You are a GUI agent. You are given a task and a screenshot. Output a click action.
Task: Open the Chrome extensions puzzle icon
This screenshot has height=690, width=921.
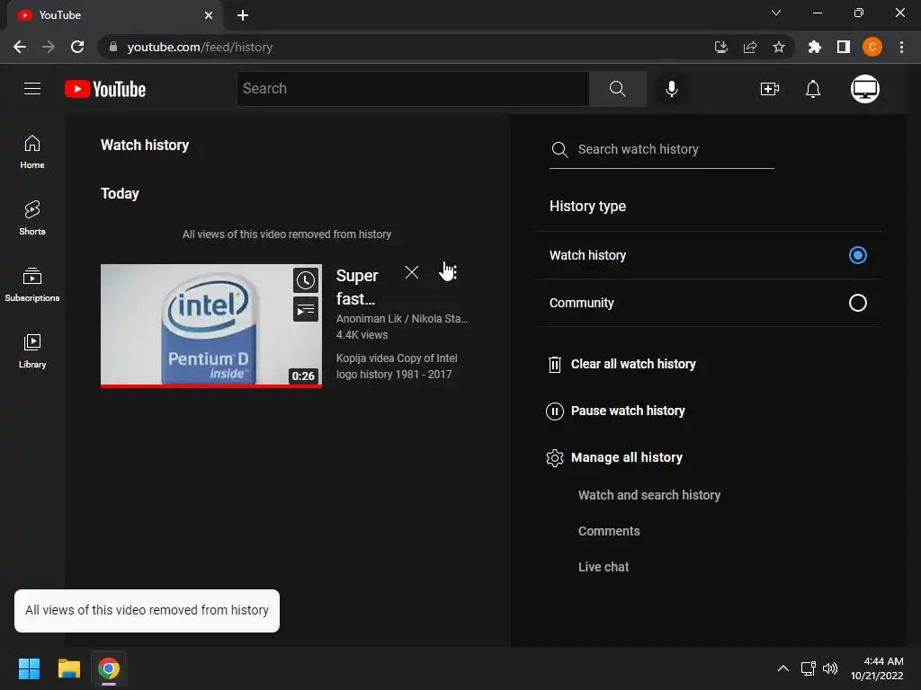(814, 47)
